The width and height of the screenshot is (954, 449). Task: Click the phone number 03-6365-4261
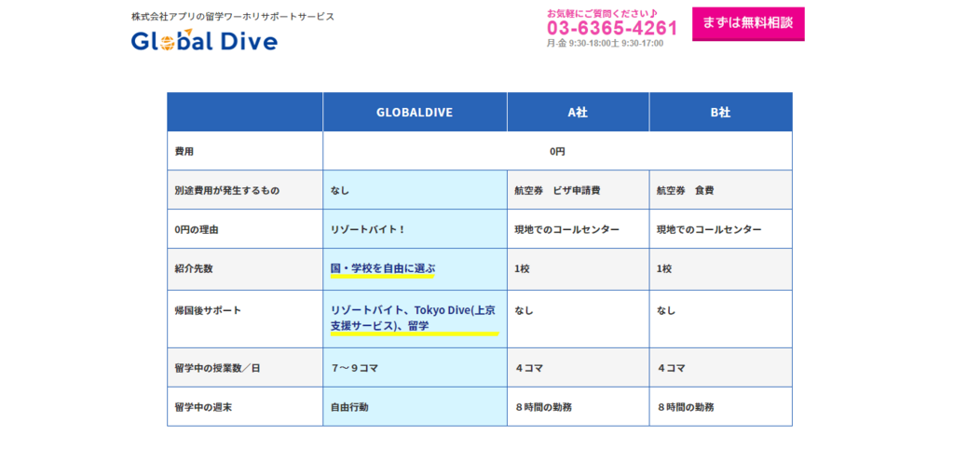[611, 28]
